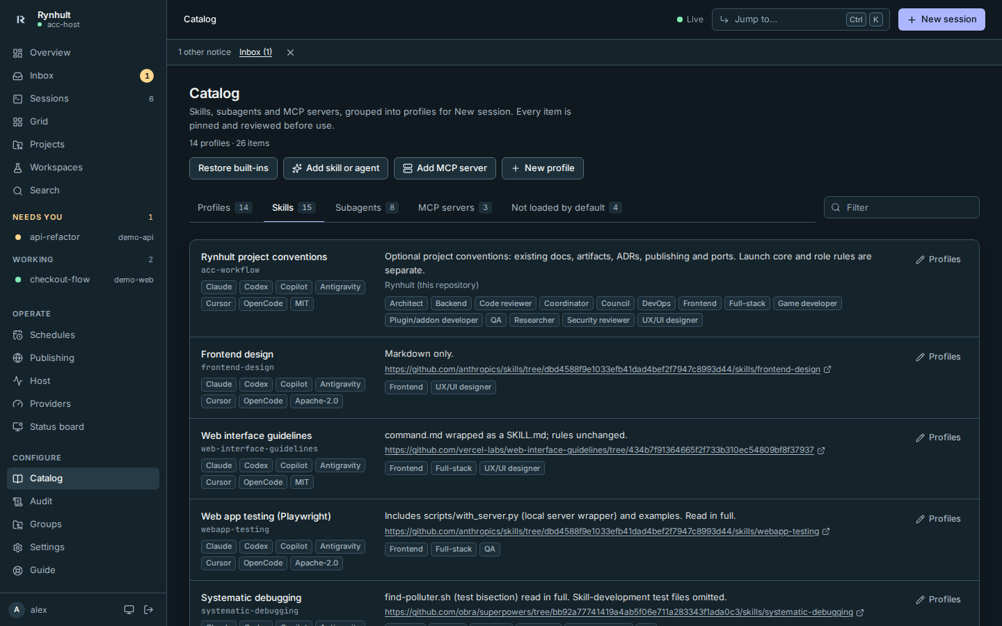Switch to Profiles tab
The image size is (1002, 626).
click(x=224, y=208)
